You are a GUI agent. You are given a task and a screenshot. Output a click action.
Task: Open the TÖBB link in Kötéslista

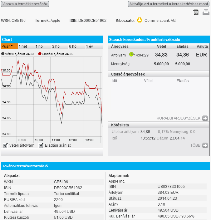click(x=195, y=145)
